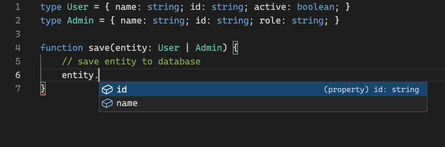Click the property cube icon beside name
The height and width of the screenshot is (147, 445).
pos(107,103)
